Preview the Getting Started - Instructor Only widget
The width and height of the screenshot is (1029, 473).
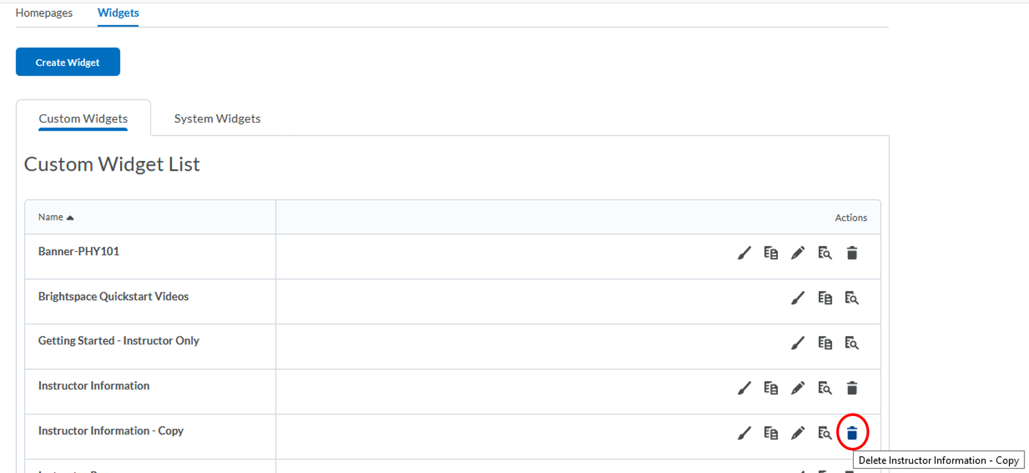click(x=852, y=343)
